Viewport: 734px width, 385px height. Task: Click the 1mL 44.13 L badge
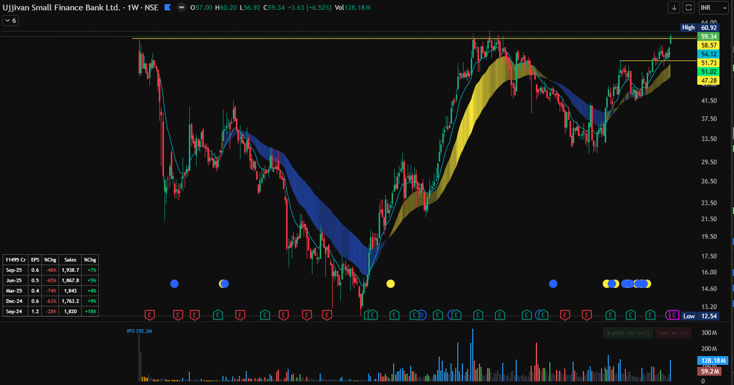click(x=673, y=332)
